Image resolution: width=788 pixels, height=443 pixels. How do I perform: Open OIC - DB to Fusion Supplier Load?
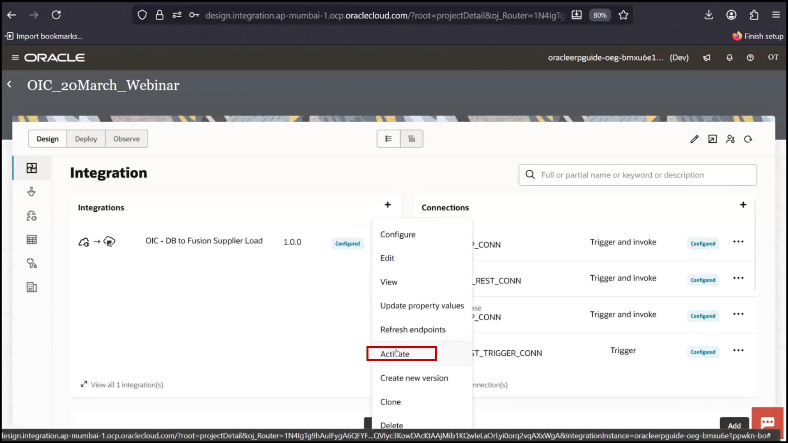coord(204,241)
